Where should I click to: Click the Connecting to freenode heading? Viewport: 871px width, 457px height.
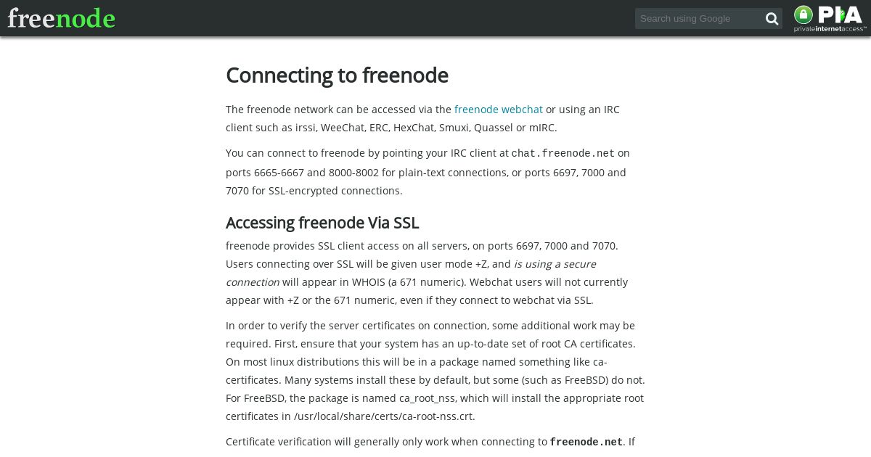tap(337, 75)
